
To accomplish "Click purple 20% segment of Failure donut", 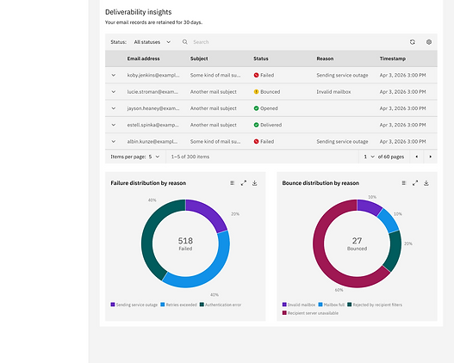I will (x=209, y=212).
